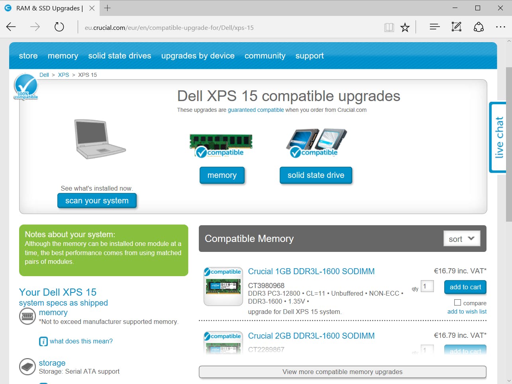Screen dimensions: 512x384
Task: Click the vertical page scrollbar thumb
Action: click(509, 144)
